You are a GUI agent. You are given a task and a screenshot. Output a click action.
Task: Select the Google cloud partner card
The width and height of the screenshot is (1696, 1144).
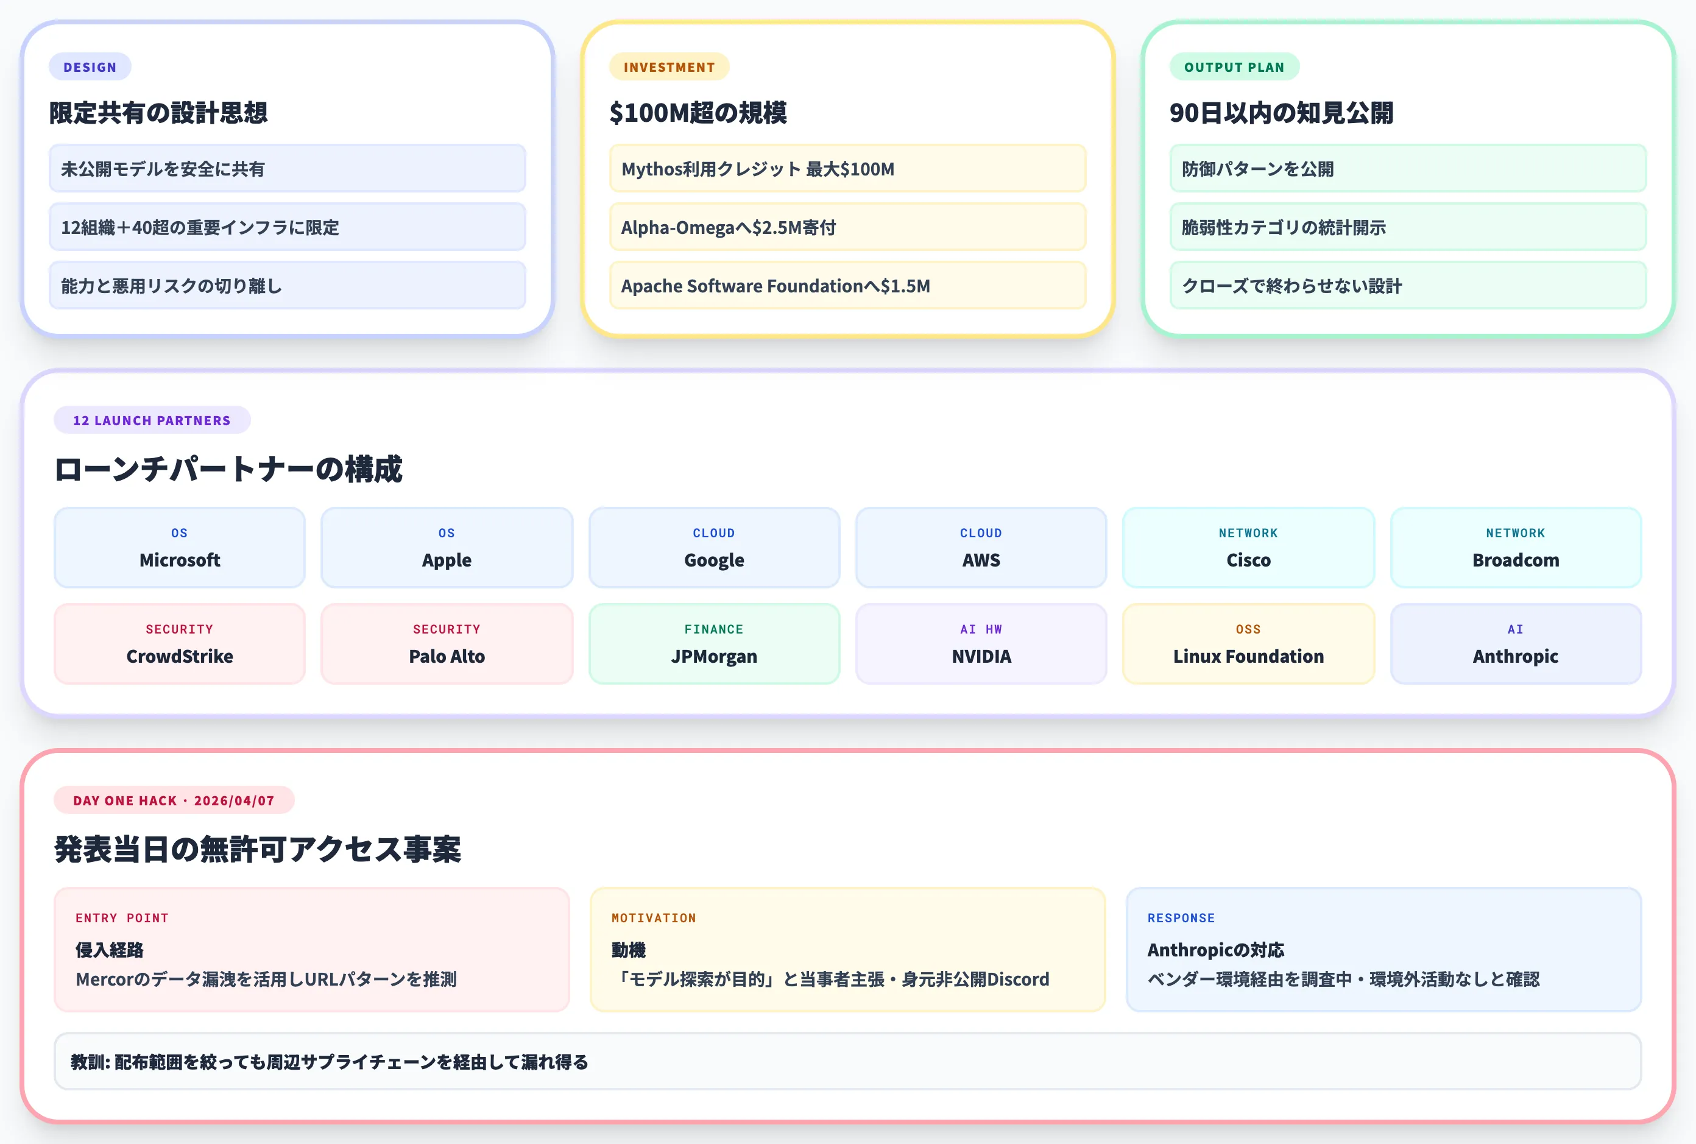tap(714, 547)
